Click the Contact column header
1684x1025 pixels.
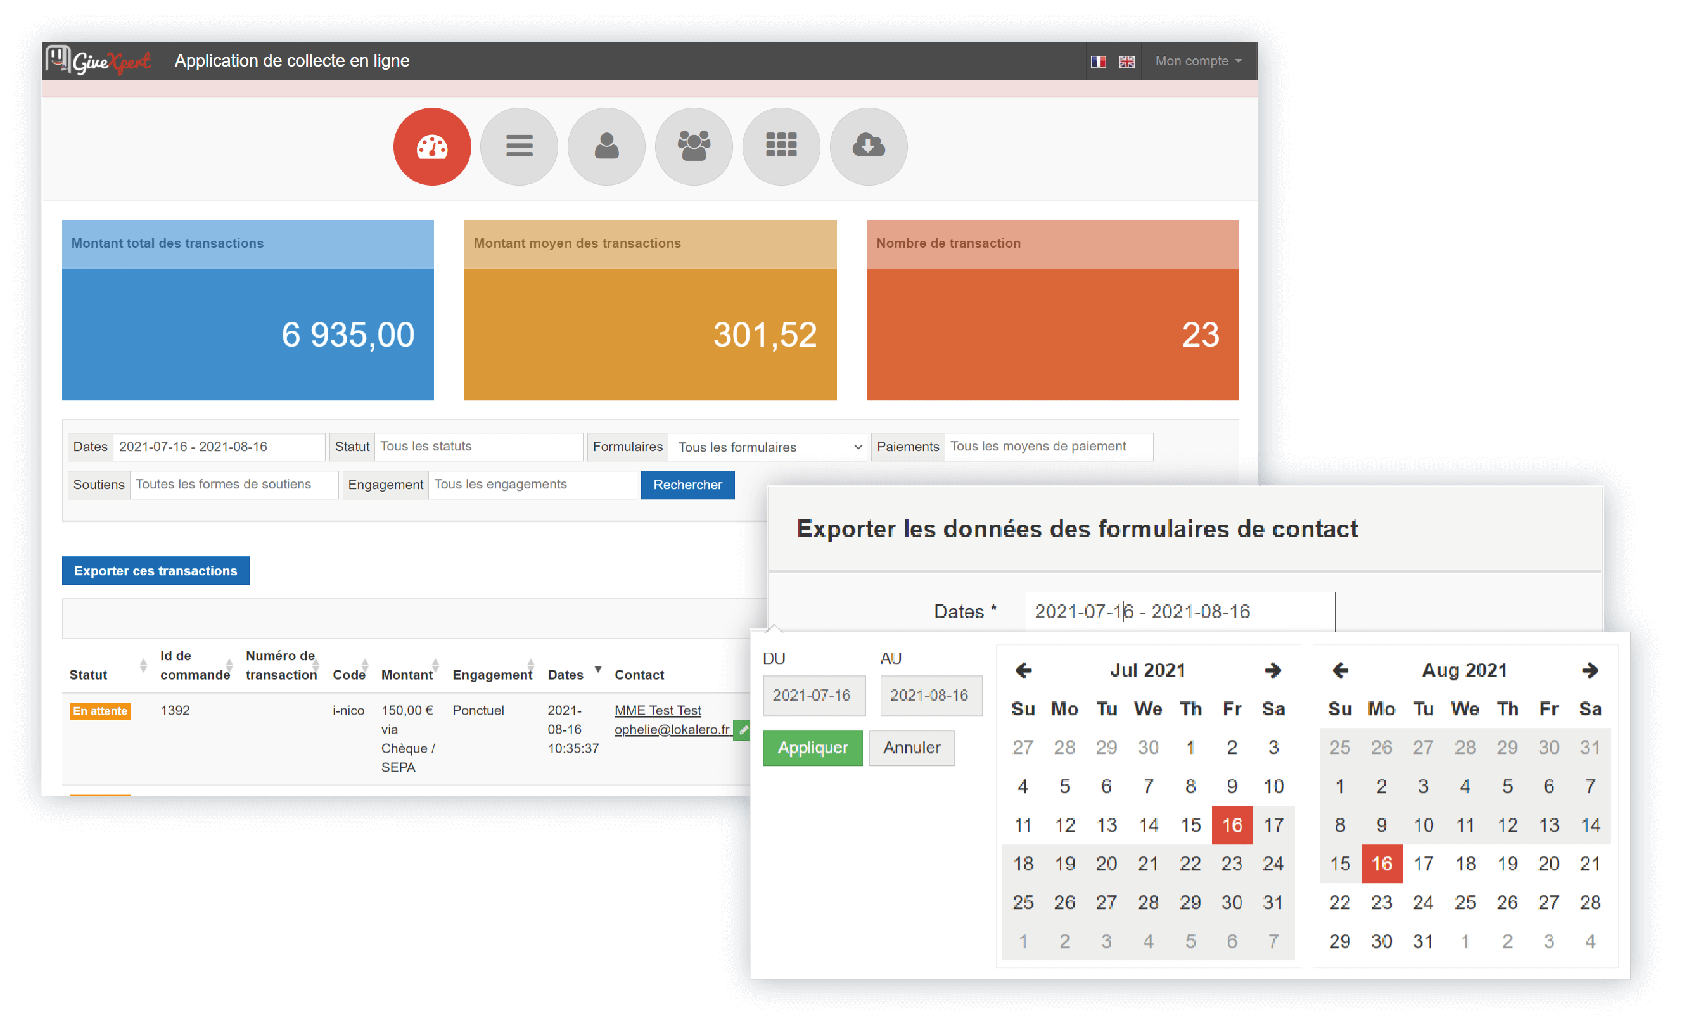click(639, 675)
